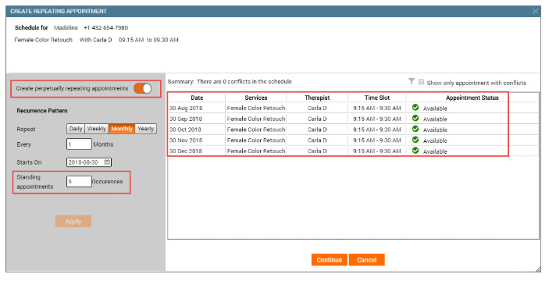Click the phone number +1 432-654-7980
The height and width of the screenshot is (281, 549).
(x=105, y=27)
